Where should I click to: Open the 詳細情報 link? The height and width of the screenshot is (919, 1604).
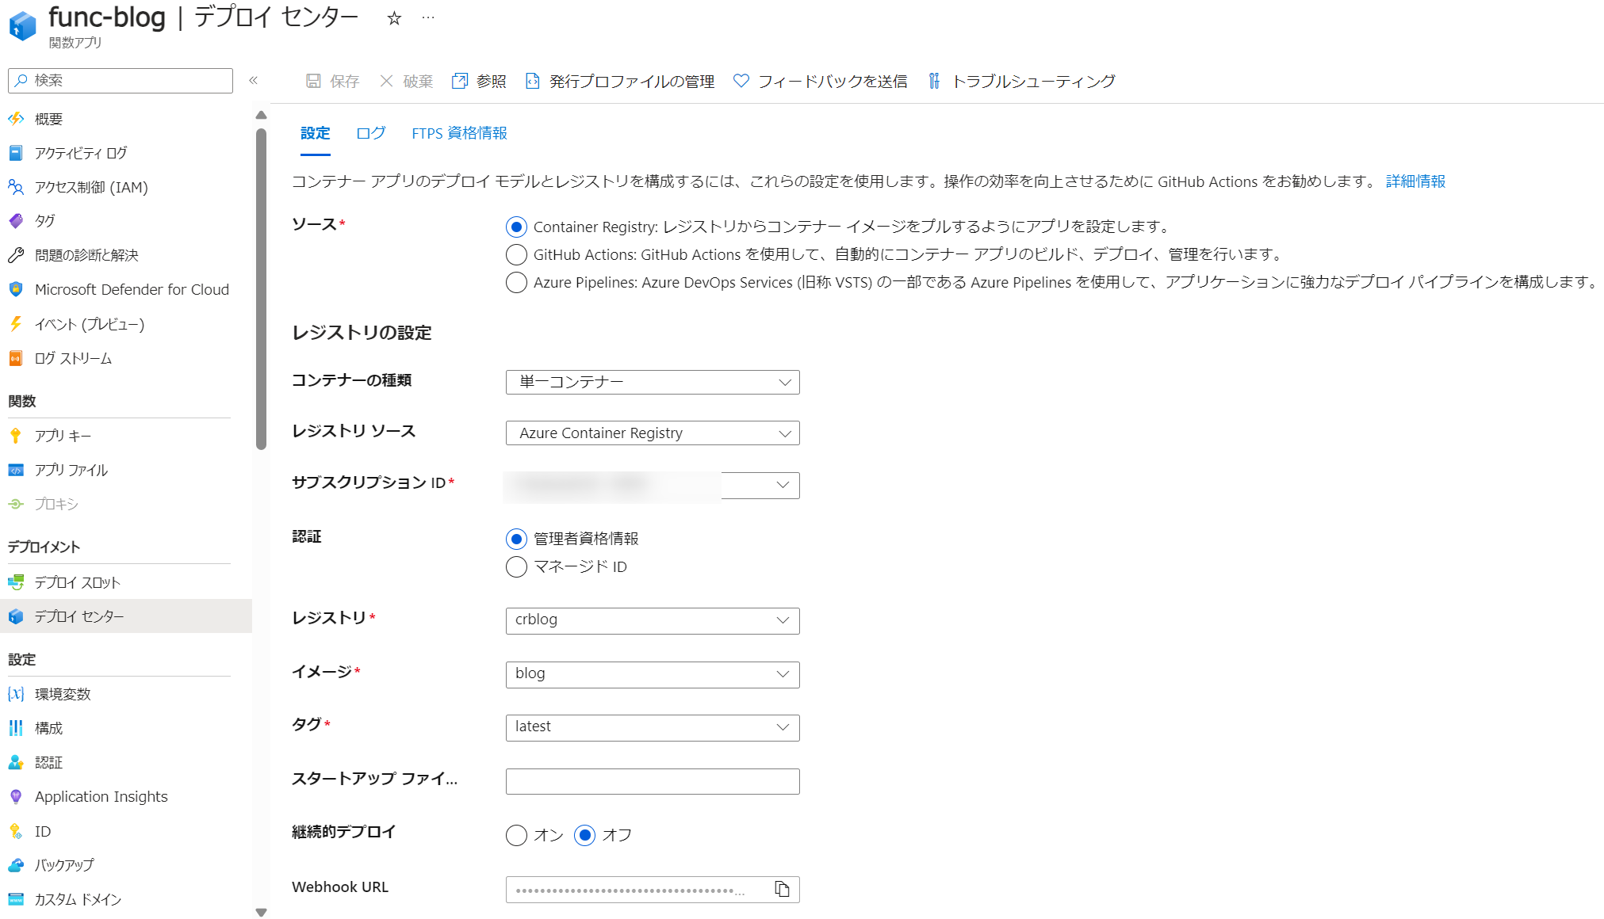pos(1414,181)
